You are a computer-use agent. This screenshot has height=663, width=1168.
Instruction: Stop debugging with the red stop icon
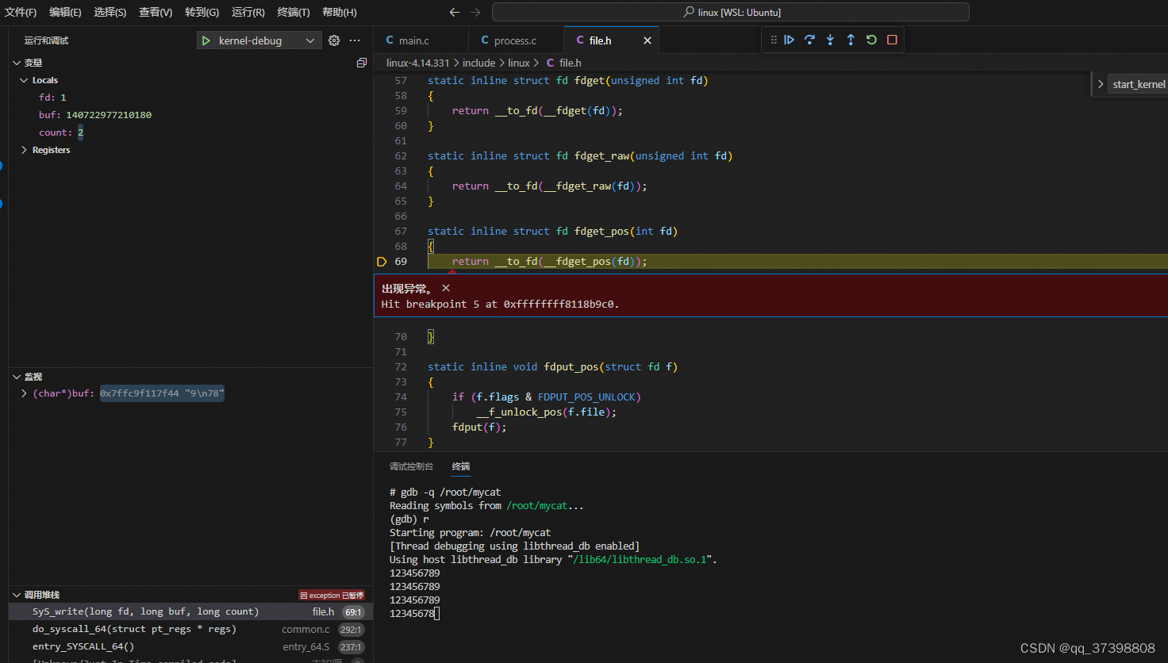tap(893, 40)
